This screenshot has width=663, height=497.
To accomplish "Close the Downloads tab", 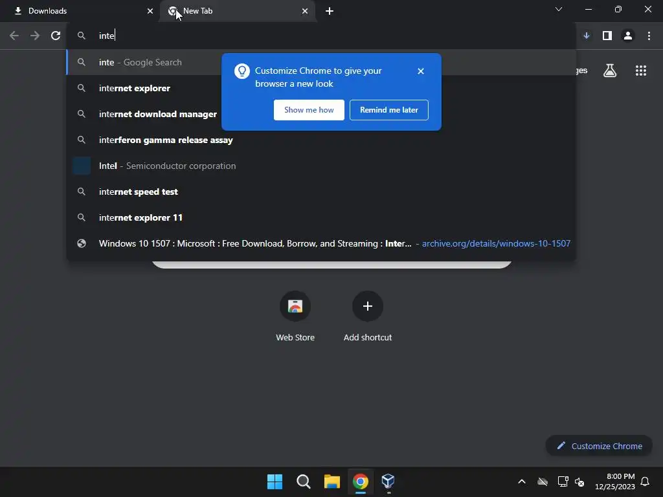I will pos(150,11).
